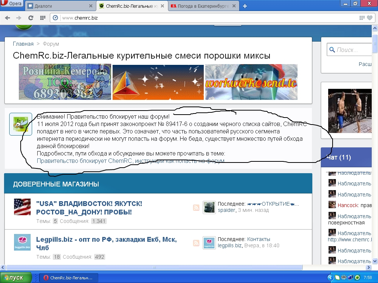The height and width of the screenshot is (283, 378).
Task: Click the taskbar clock 7:58
Action: click(x=368, y=278)
